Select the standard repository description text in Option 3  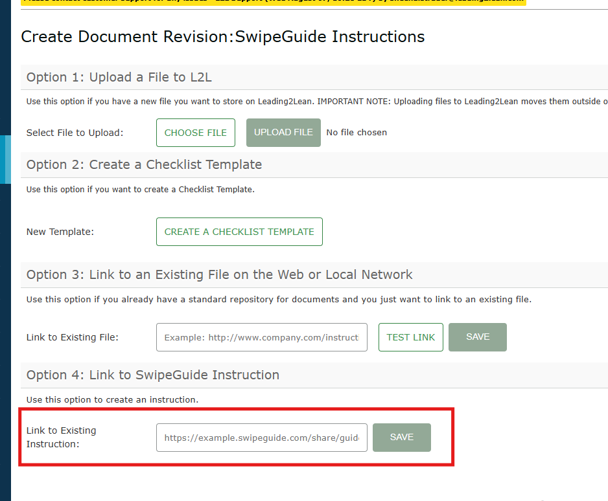279,300
